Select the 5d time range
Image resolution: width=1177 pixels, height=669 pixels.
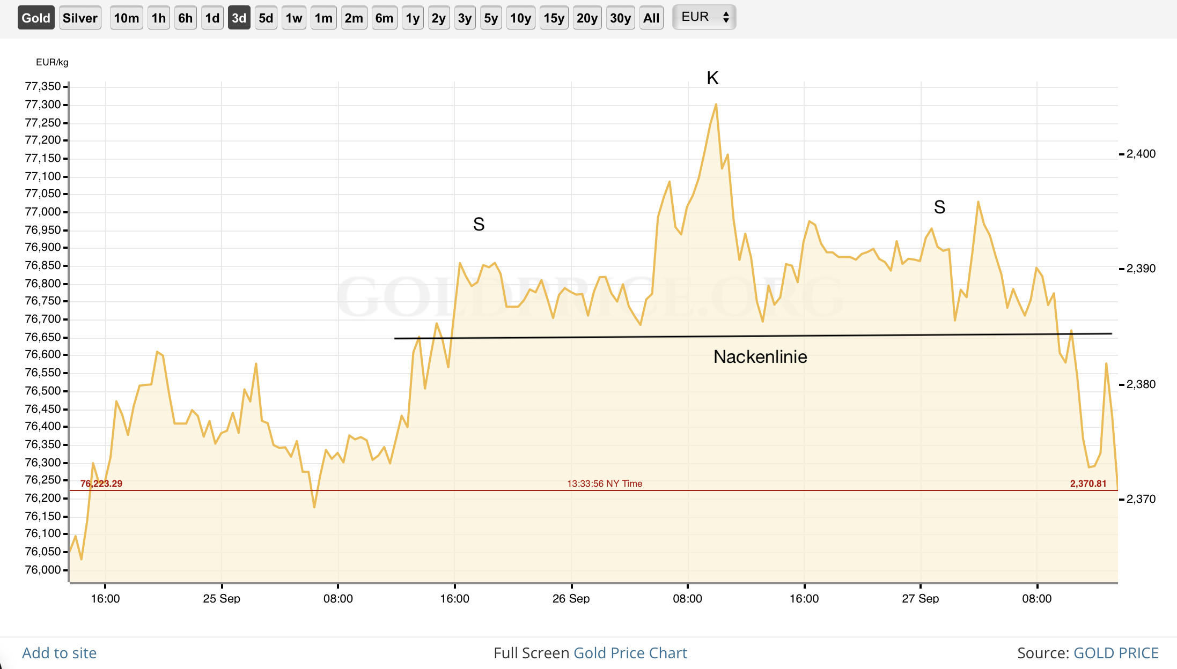[x=266, y=18]
